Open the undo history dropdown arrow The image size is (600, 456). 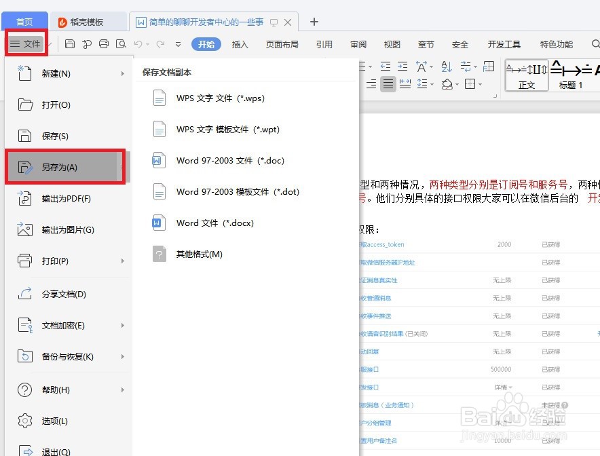pyautogui.click(x=148, y=44)
